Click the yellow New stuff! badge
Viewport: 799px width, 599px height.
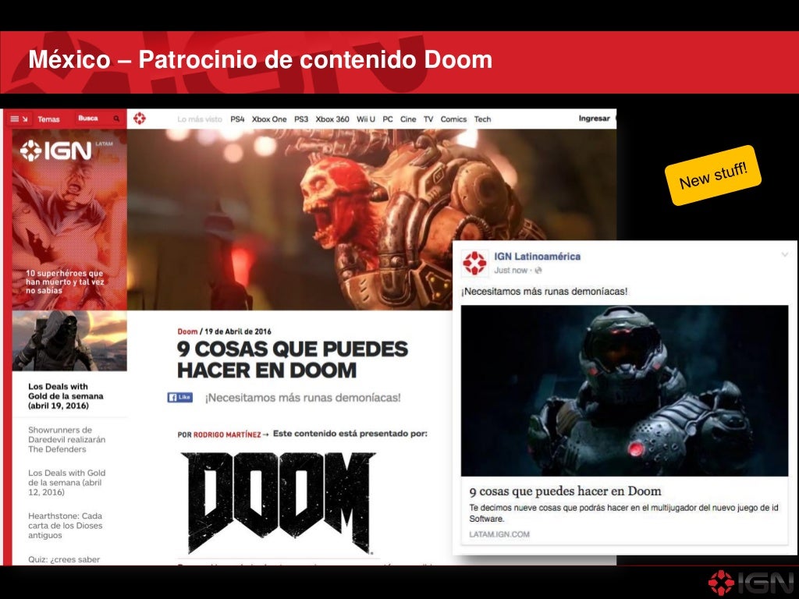point(713,175)
